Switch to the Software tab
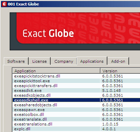Viewport: 140px width, 132px height. click(x=16, y=61)
